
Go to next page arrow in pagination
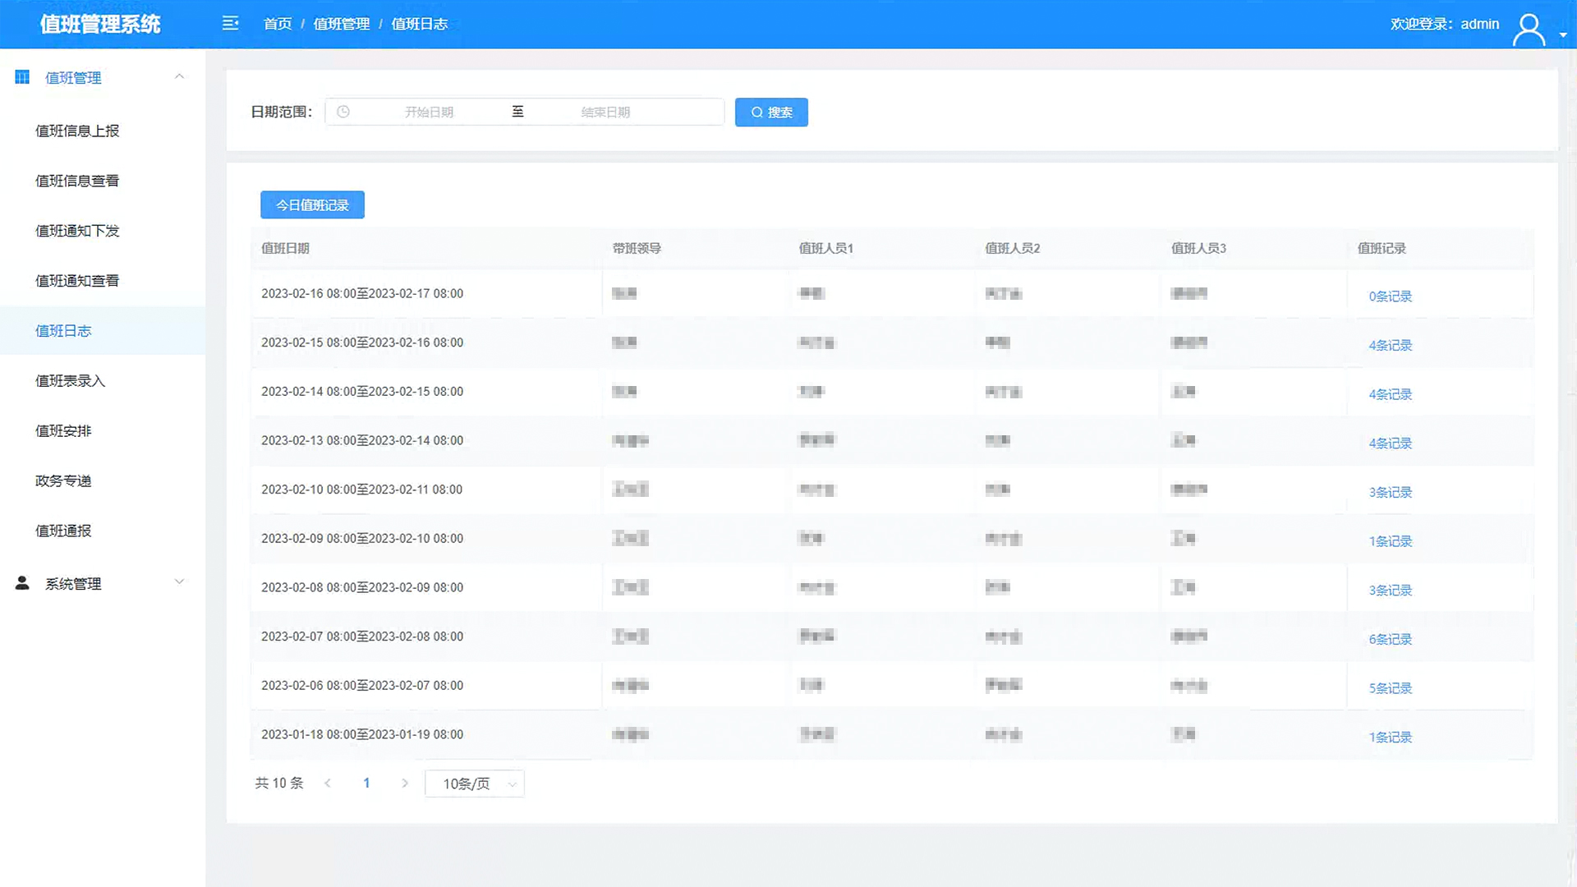(x=405, y=784)
